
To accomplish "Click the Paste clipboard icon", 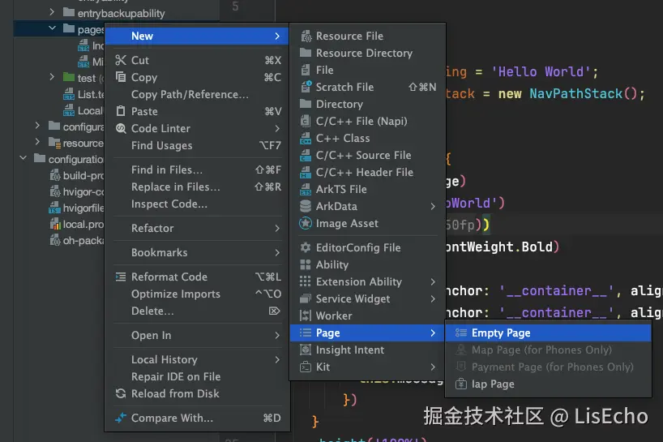I will point(121,111).
